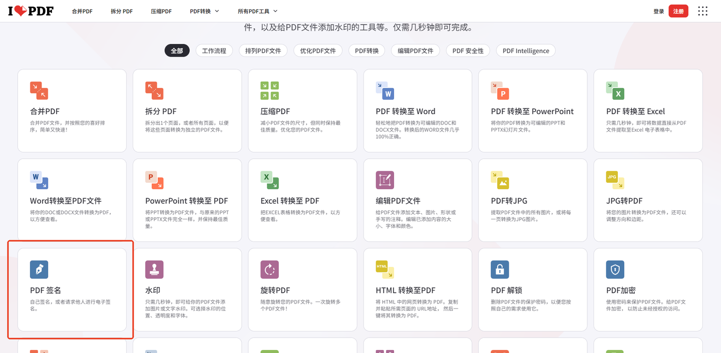Click the red 注册 sign-up button
The width and height of the screenshot is (721, 353).
(678, 11)
